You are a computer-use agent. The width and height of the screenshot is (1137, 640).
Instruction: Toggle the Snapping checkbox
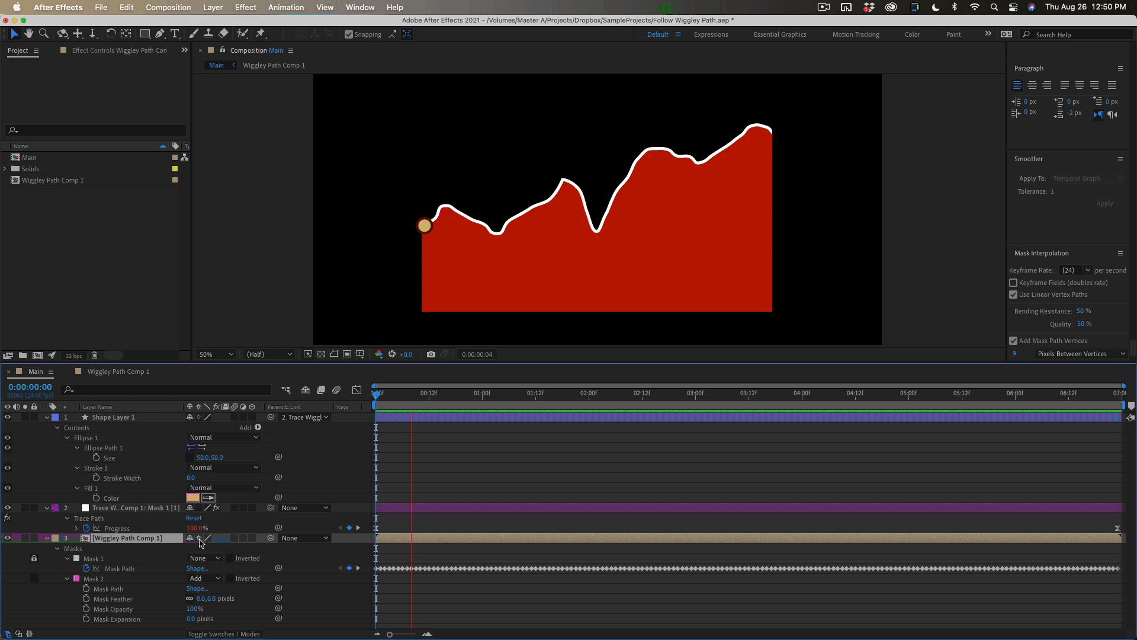pyautogui.click(x=349, y=34)
